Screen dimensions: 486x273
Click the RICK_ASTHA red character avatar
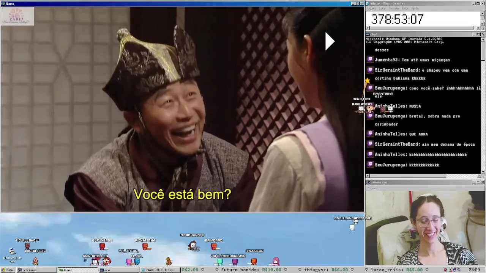coord(145,246)
